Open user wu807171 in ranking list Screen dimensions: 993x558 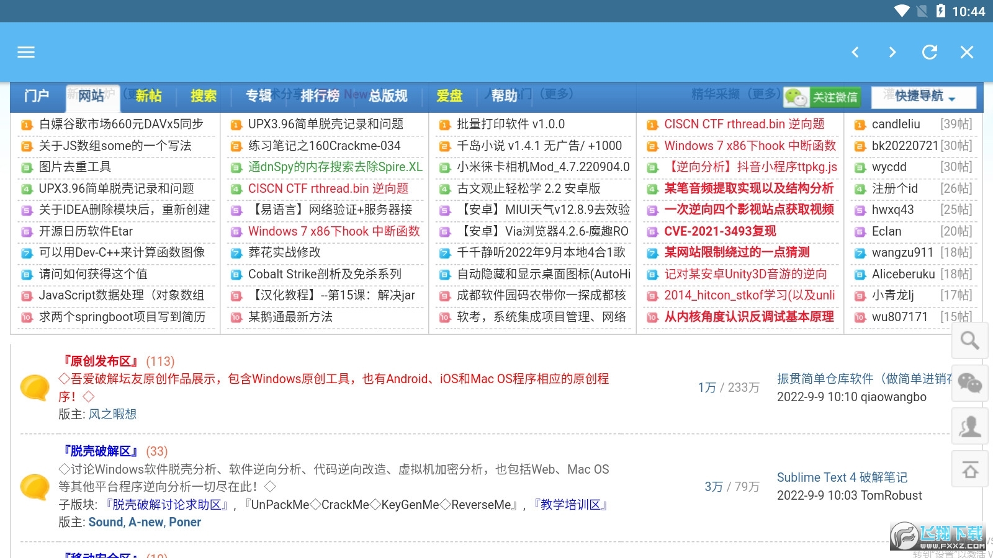point(899,317)
